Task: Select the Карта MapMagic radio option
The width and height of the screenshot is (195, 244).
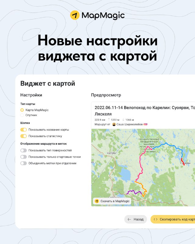Action: pos(22,110)
